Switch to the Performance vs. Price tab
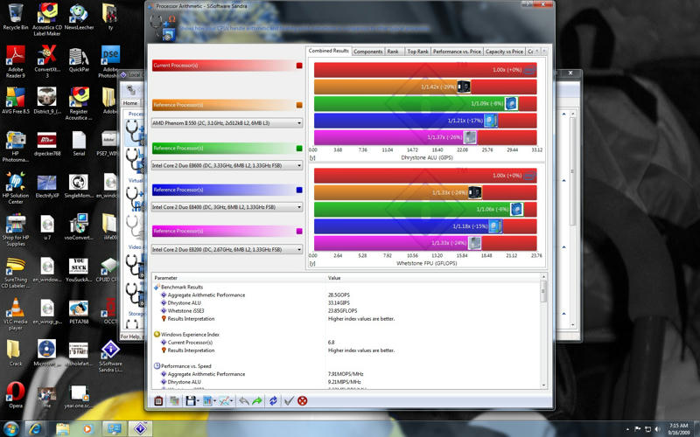The width and height of the screenshot is (700, 437). (x=457, y=52)
